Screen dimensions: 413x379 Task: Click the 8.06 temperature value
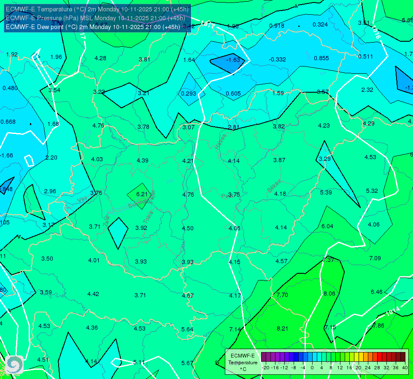pyautogui.click(x=329, y=294)
